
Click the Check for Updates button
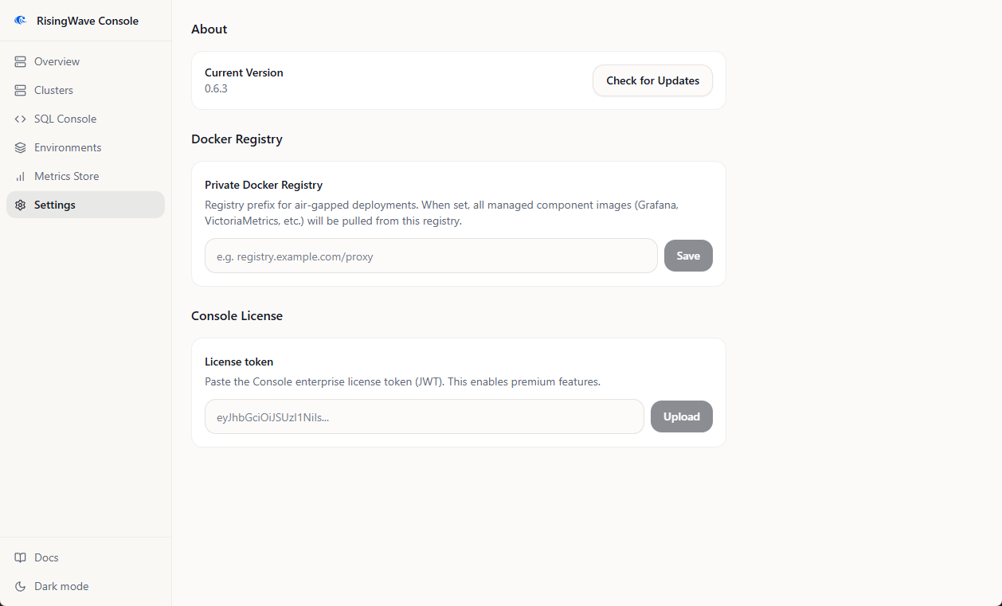(652, 80)
